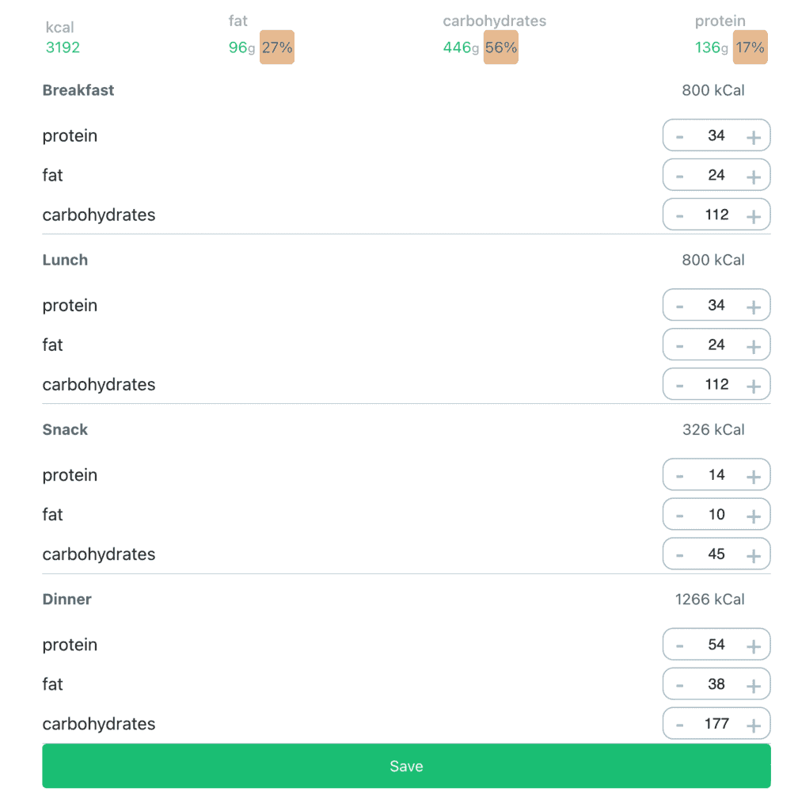Decrease Snack fat with minus icon
Viewport: 798px width, 811px height.
679,516
